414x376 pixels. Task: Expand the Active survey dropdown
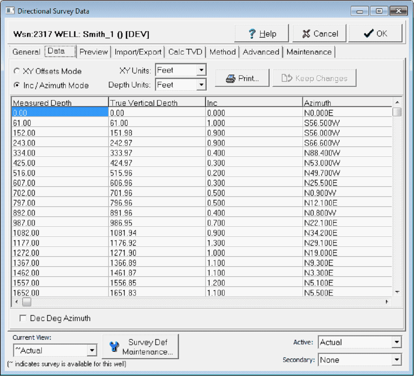pos(396,342)
